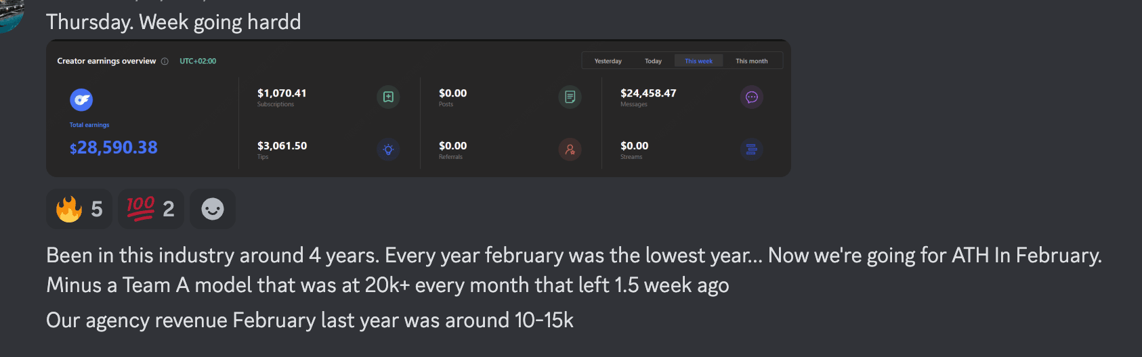Toggle the 100 emoji reaction

150,209
